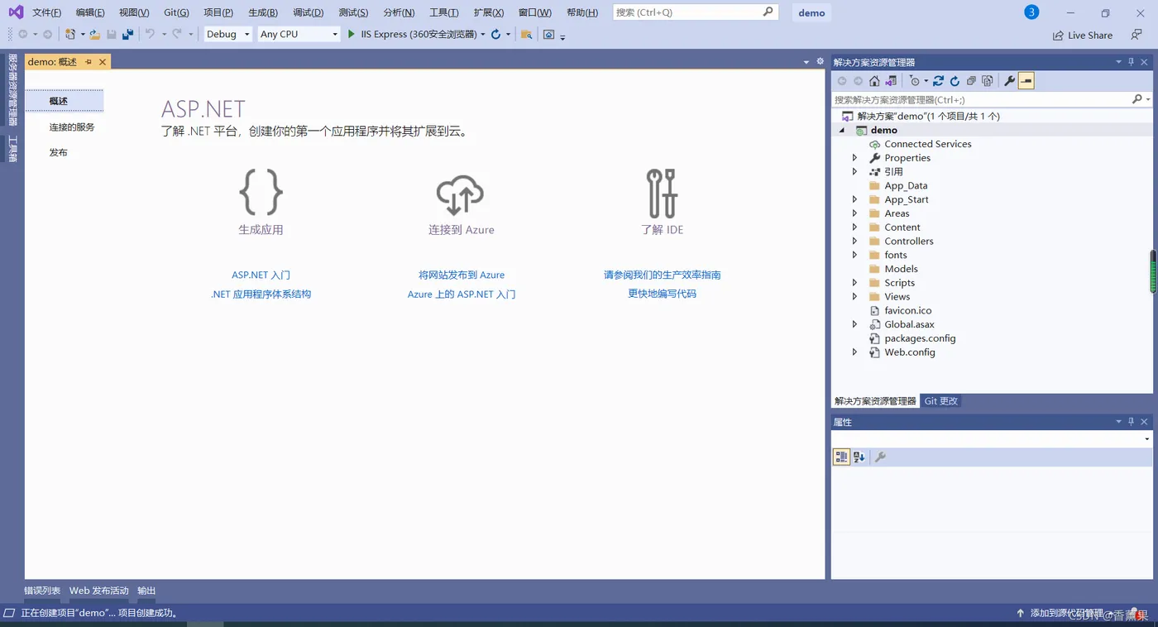
Task: Open the Git(G) menu
Action: click(x=176, y=12)
